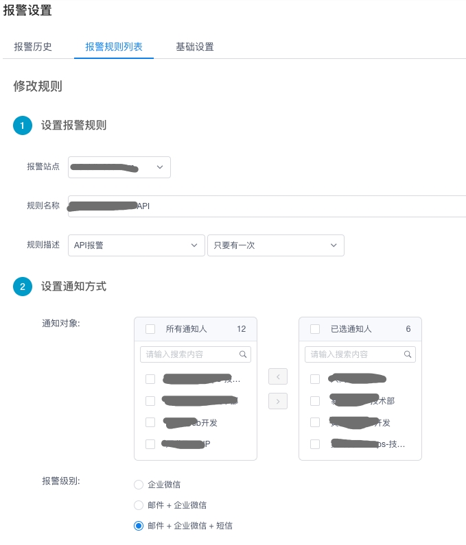Select 邮件 + 企业微信 radio option

coord(139,505)
